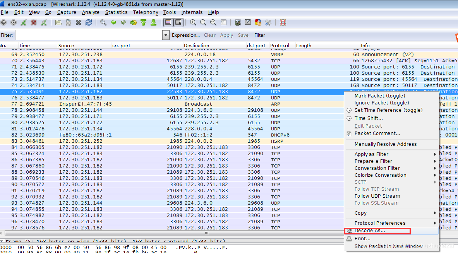Open the Statistics menu
This screenshot has height=253, width=458.
(116, 12)
